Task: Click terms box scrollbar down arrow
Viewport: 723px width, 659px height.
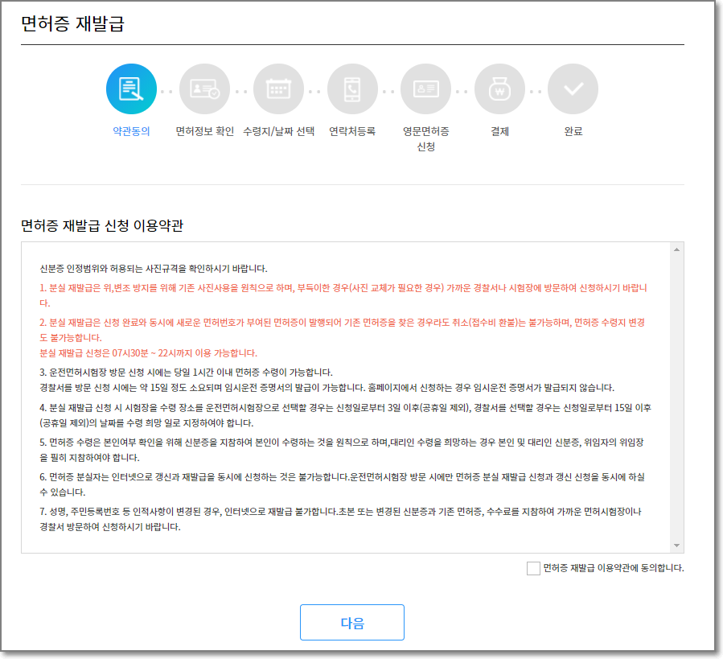Action: pyautogui.click(x=676, y=546)
